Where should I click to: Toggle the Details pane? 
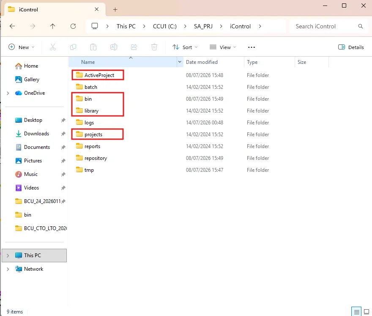click(351, 47)
